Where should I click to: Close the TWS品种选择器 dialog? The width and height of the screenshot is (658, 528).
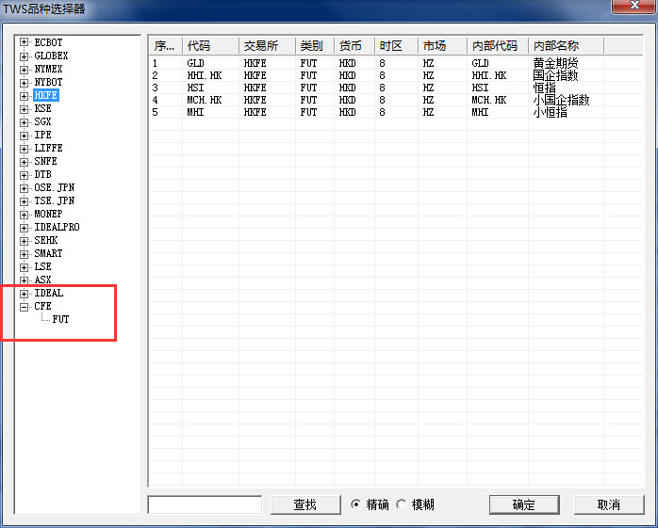point(634,6)
